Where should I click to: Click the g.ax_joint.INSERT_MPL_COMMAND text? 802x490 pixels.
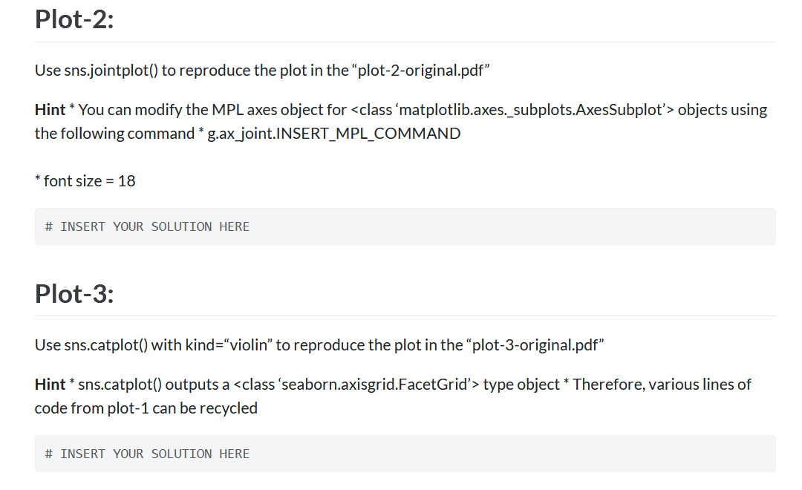[x=334, y=134]
